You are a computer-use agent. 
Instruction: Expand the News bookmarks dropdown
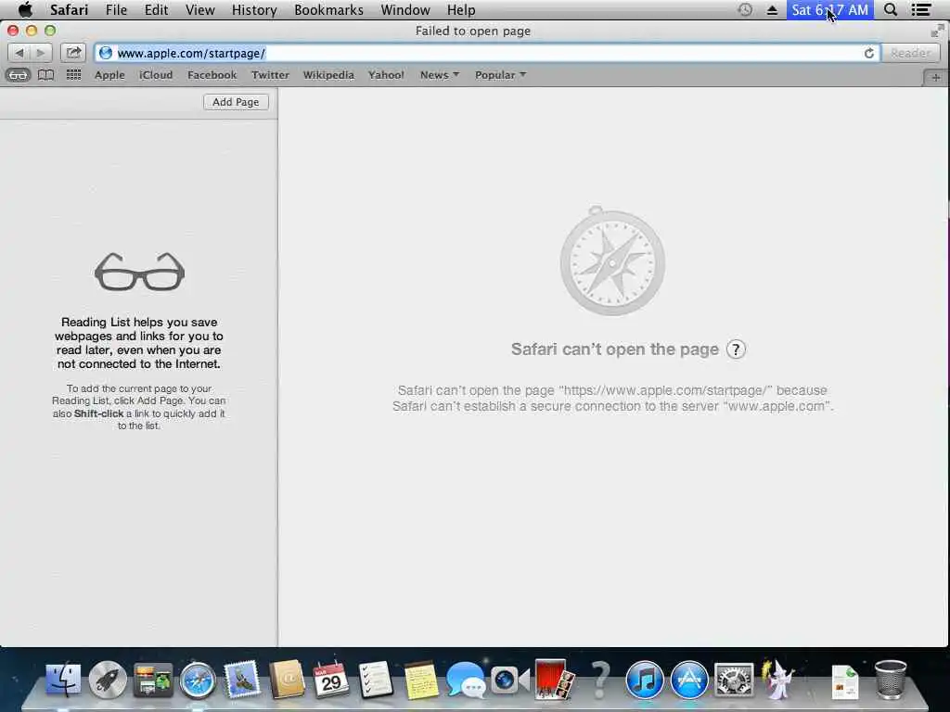440,75
